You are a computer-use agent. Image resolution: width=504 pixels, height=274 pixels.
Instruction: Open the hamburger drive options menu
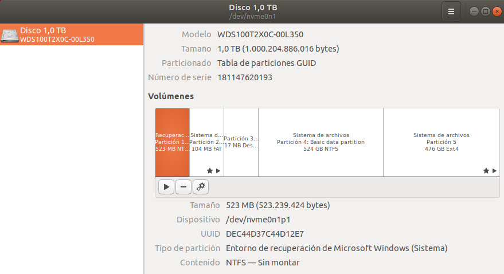(x=451, y=11)
